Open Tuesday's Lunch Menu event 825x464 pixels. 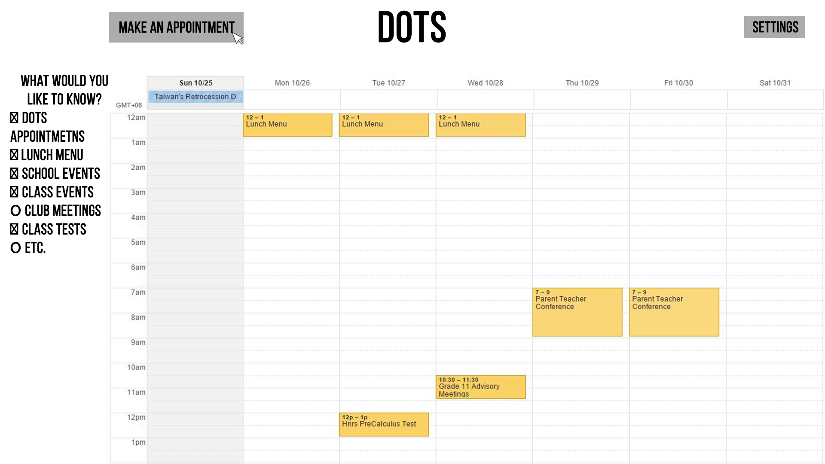tap(384, 125)
